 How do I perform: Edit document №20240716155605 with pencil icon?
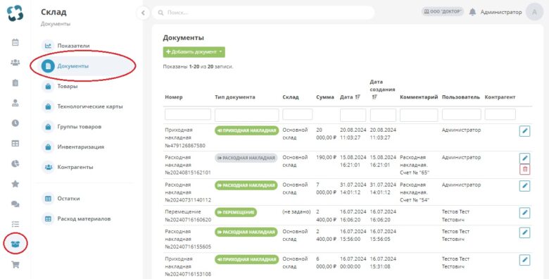(x=524, y=232)
